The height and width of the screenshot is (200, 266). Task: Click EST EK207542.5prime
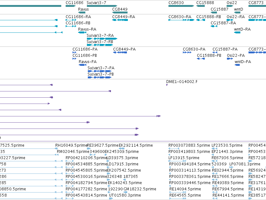pos(124,170)
